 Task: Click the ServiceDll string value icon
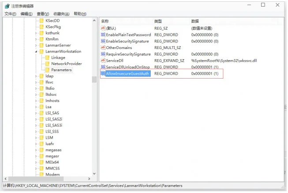click(x=103, y=61)
